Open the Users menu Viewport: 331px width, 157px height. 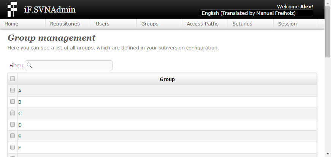(114, 24)
